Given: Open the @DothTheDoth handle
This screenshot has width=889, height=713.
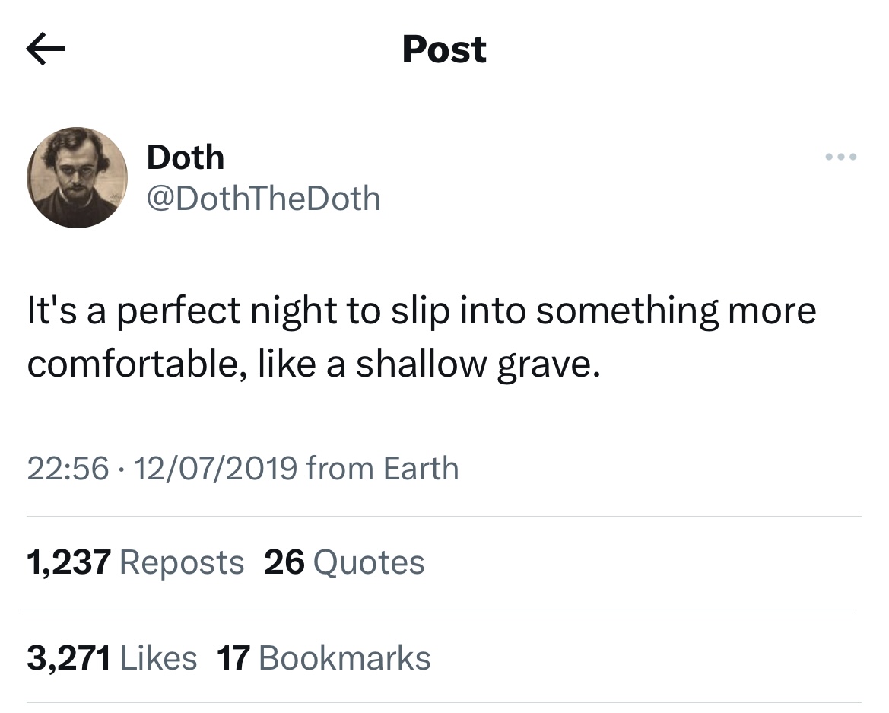Looking at the screenshot, I should pyautogui.click(x=263, y=198).
